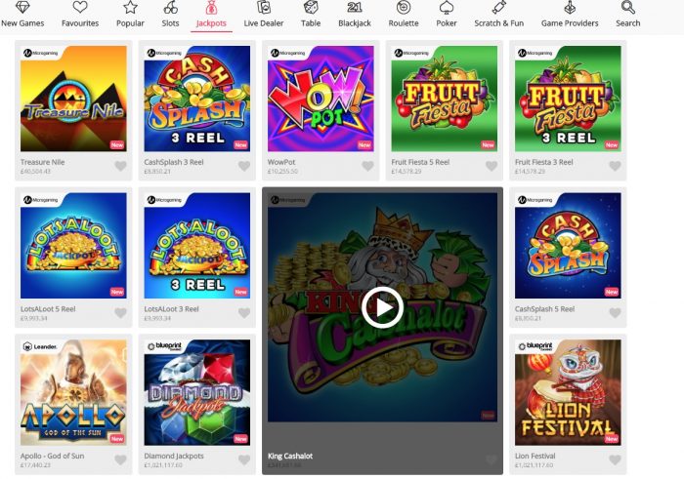684x479 pixels.
Task: Open the Slots cherries category
Action: (170, 15)
